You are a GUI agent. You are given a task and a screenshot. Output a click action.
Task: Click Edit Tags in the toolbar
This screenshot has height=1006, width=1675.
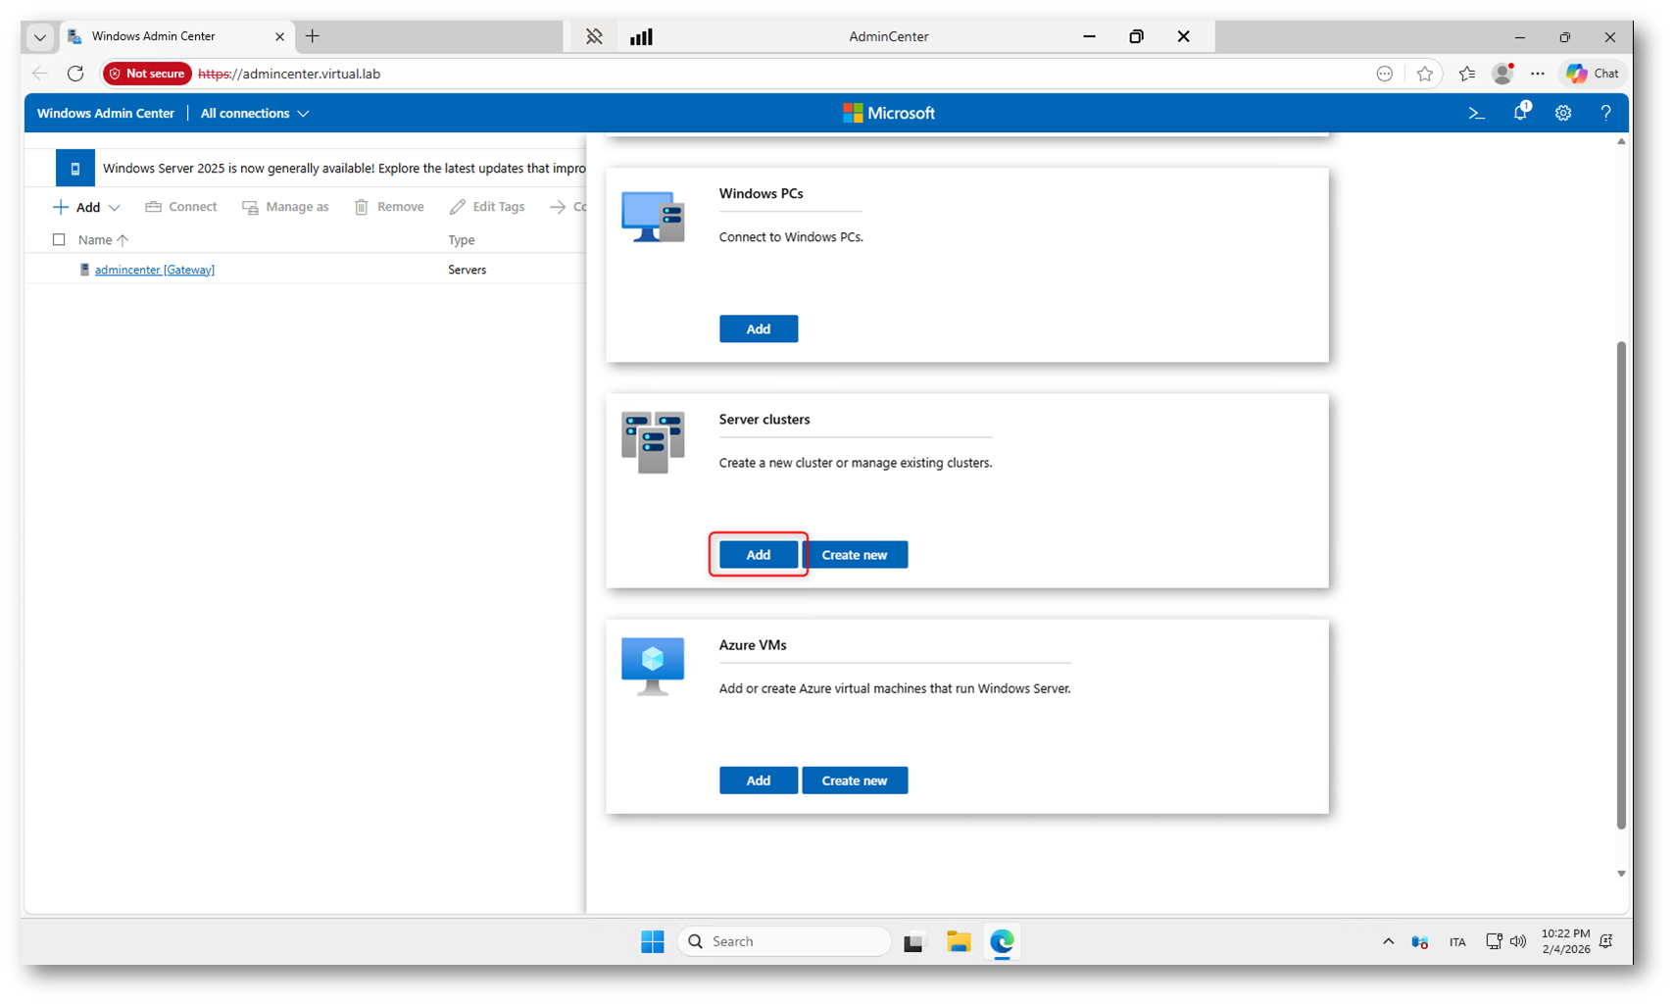[x=487, y=207]
